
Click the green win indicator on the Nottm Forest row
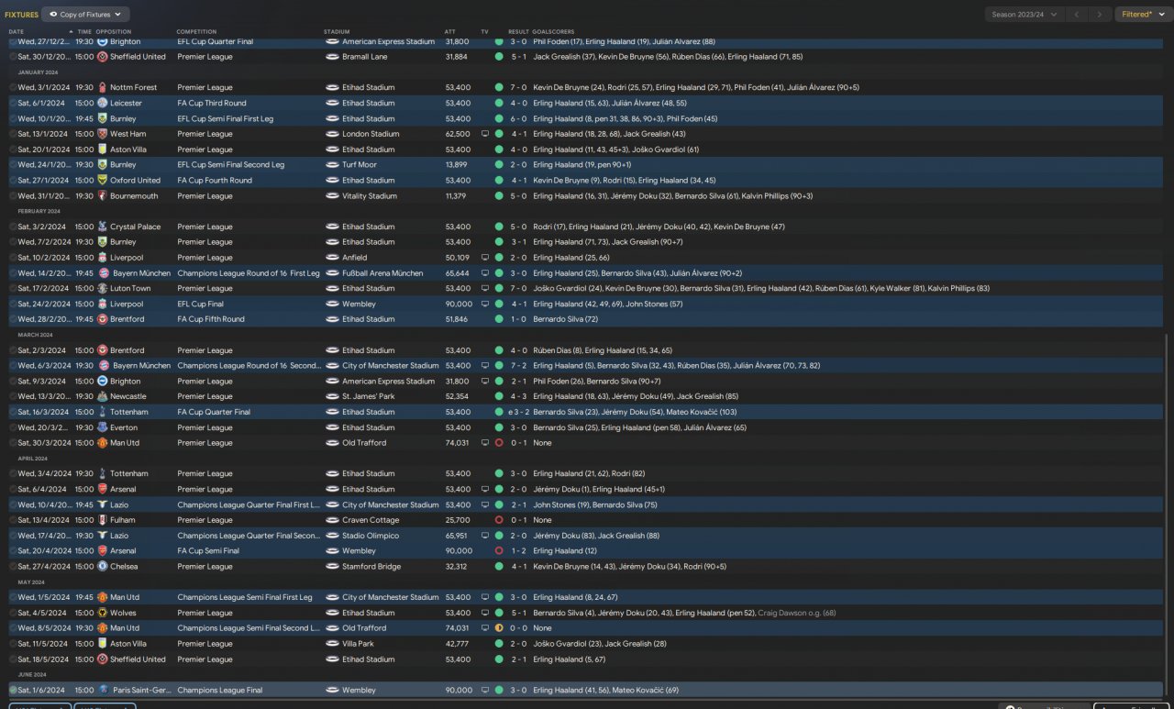pos(499,88)
